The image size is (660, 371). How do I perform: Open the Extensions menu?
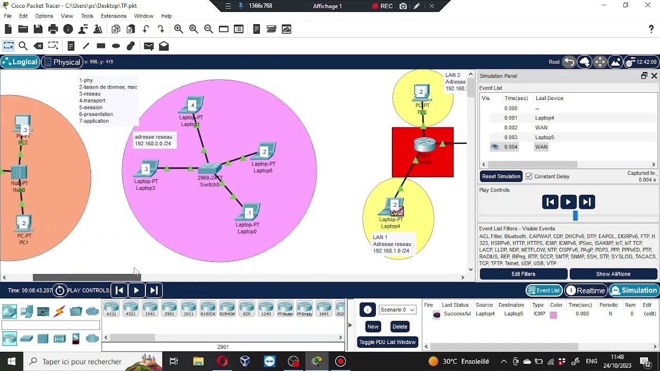pos(113,16)
